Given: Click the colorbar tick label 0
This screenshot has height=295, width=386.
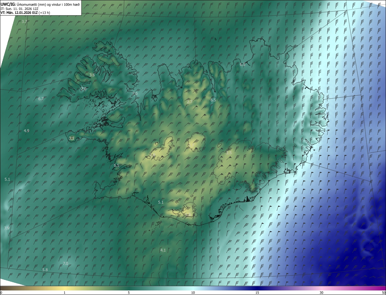Looking at the screenshot, I should (x=1, y=293).
